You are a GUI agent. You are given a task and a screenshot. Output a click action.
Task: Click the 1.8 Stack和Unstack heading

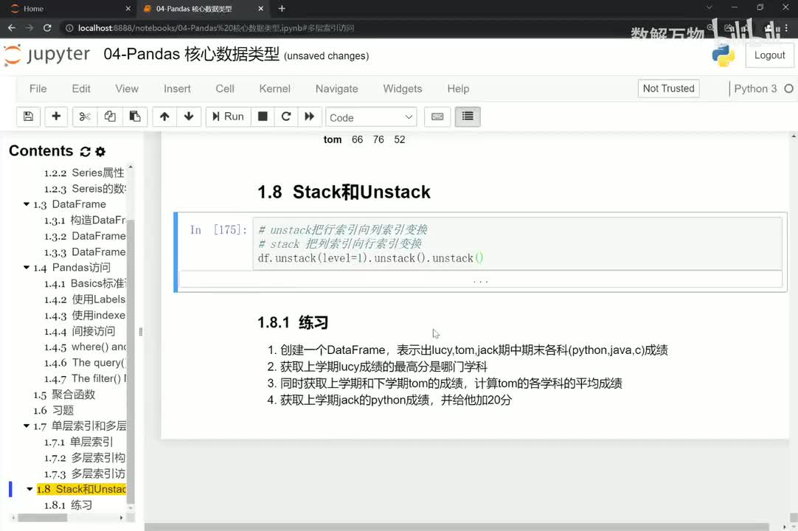pos(344,192)
